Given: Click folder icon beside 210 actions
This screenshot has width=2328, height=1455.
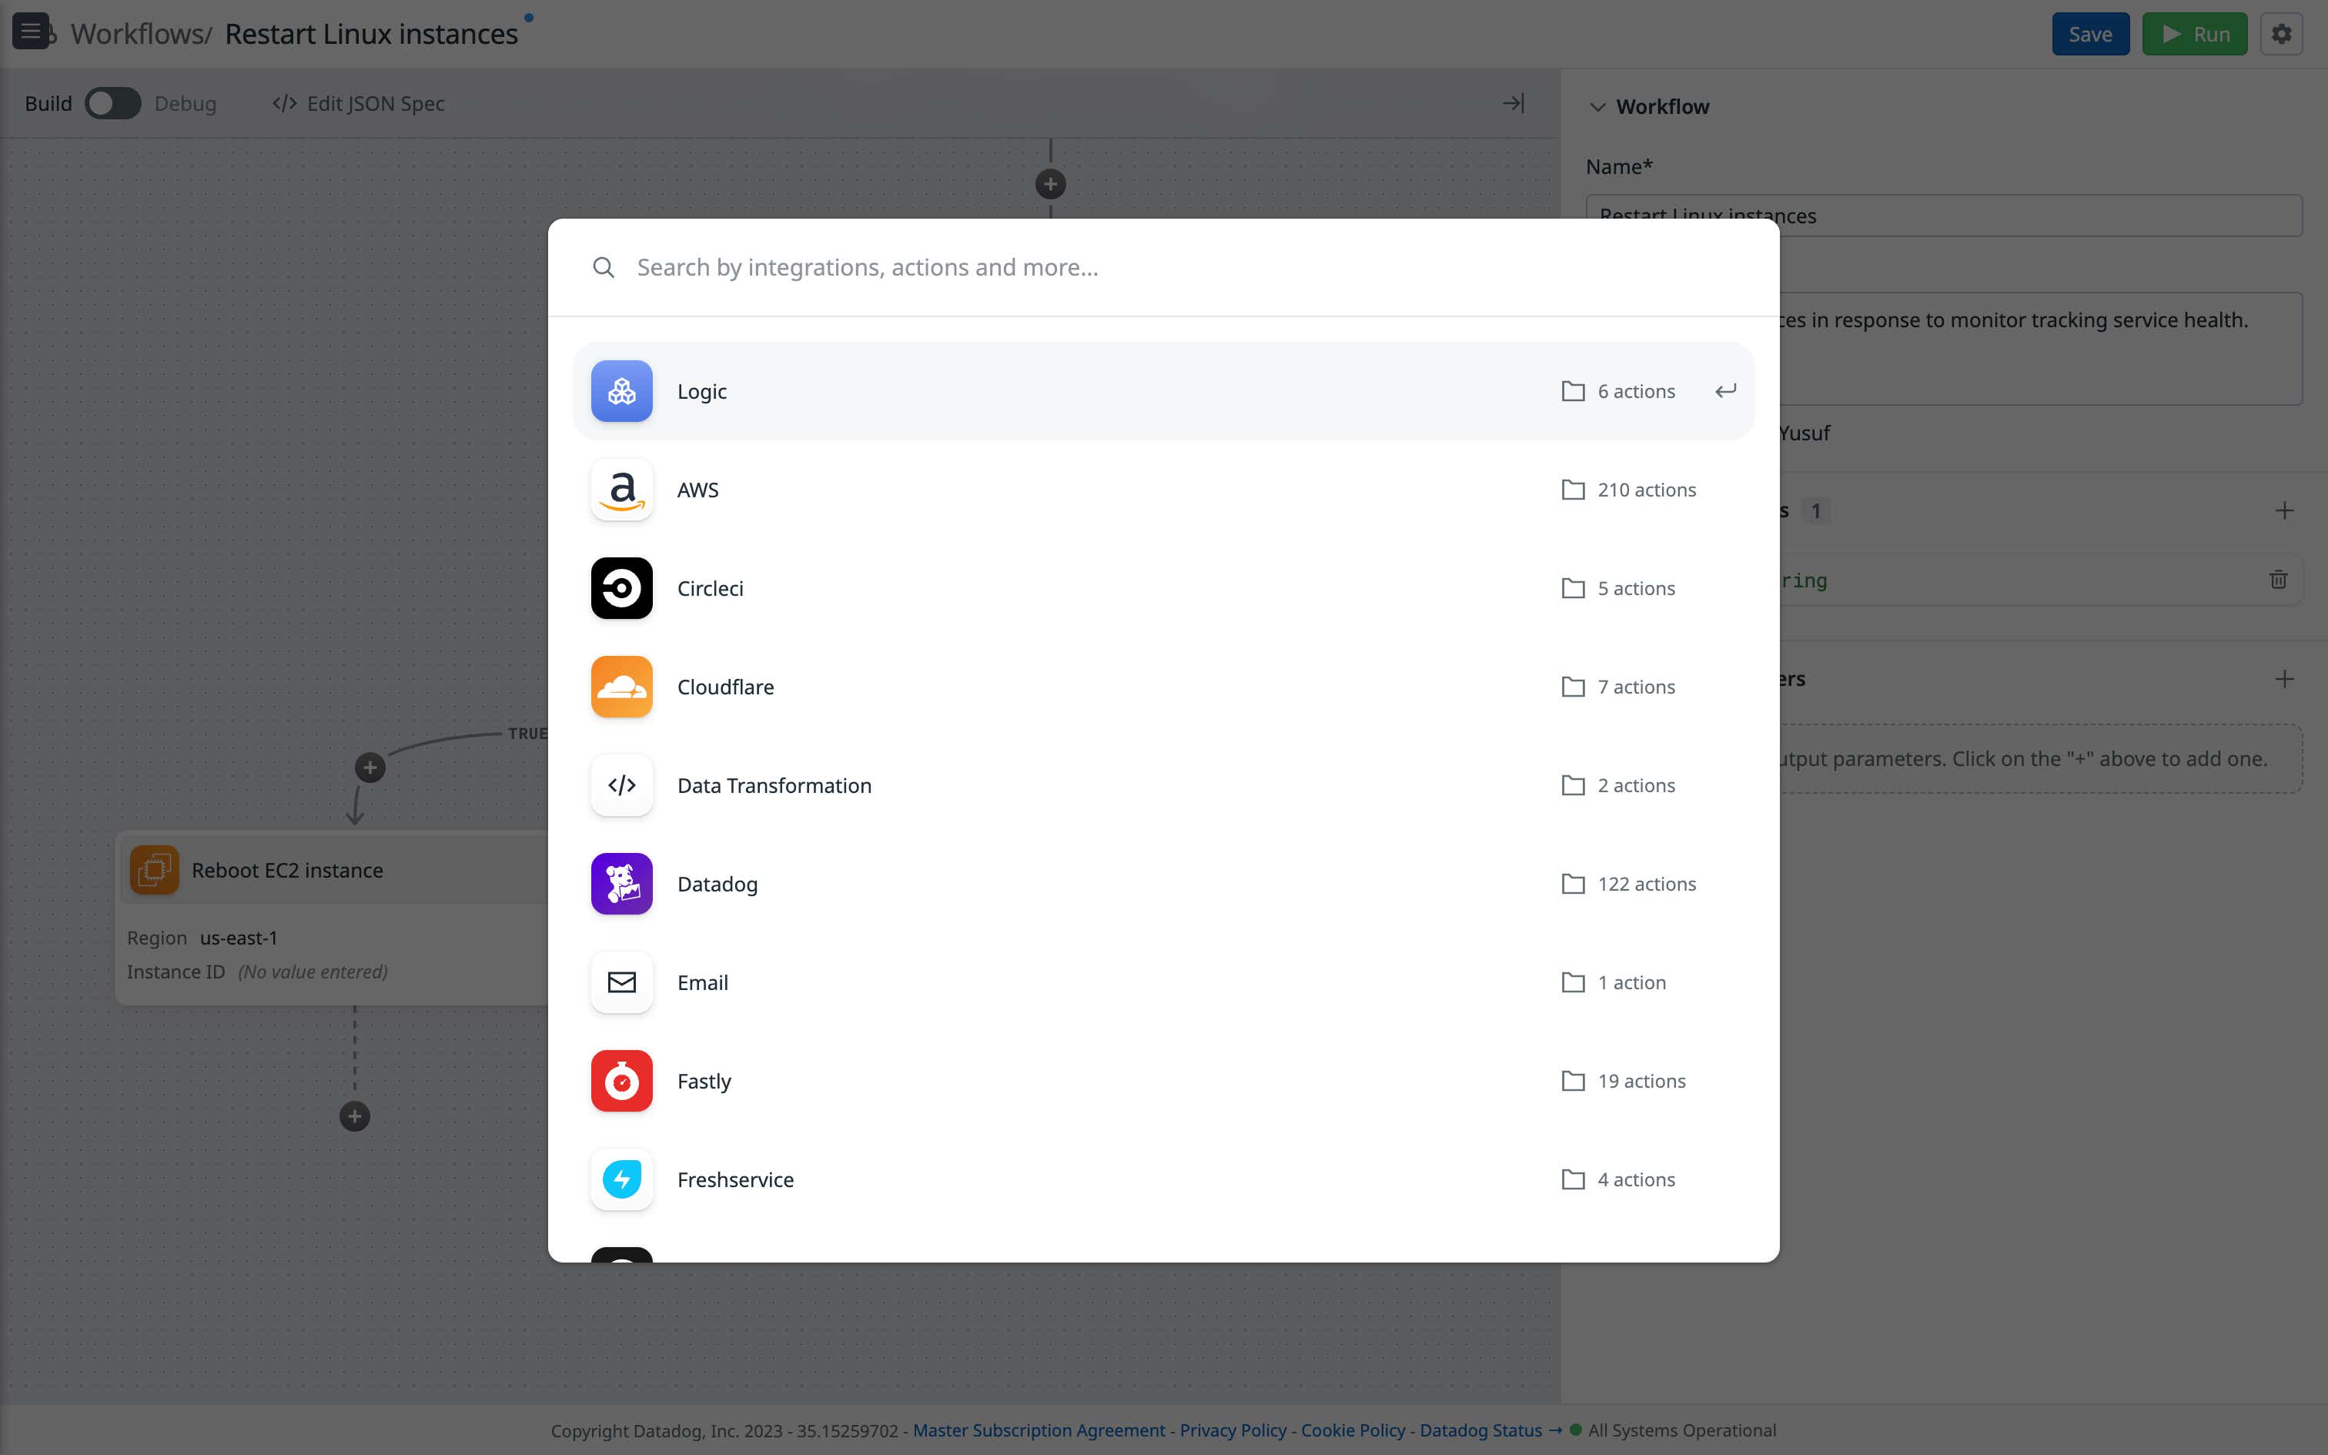Looking at the screenshot, I should point(1573,490).
